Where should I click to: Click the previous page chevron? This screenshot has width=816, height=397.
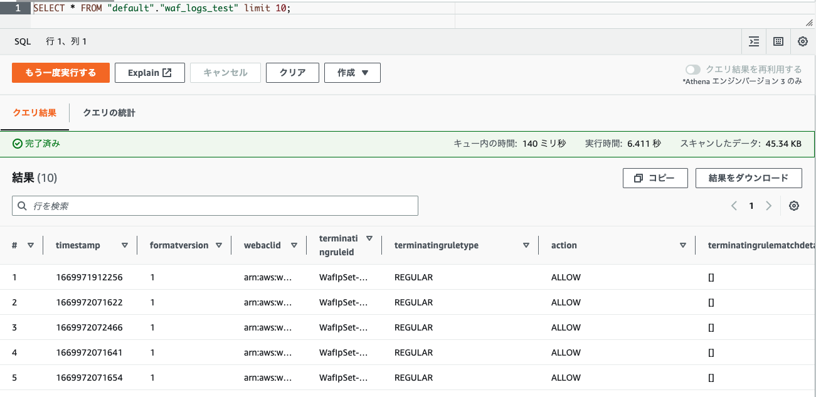[734, 205]
